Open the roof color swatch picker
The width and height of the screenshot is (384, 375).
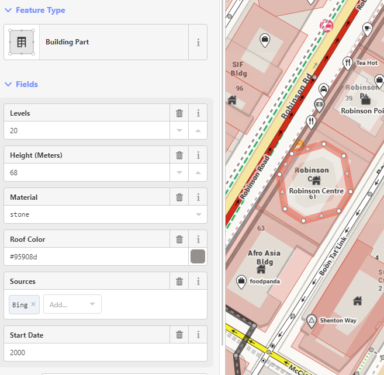198,256
